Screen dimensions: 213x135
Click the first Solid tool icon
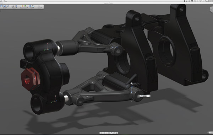point(1,6)
